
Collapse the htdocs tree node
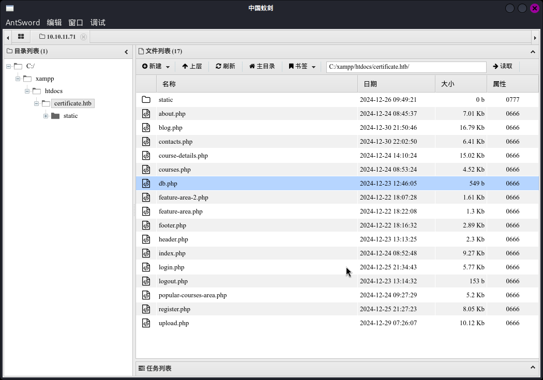point(27,91)
